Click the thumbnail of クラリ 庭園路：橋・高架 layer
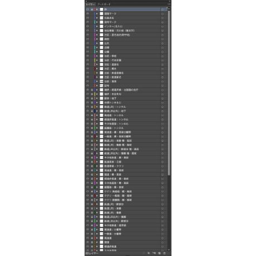 (101, 200)
